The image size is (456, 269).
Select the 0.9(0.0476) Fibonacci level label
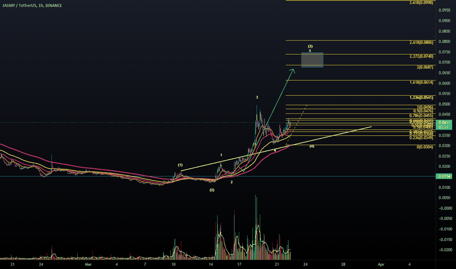pos(423,111)
